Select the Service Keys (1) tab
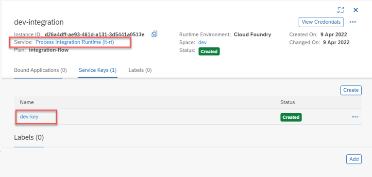 [98, 70]
